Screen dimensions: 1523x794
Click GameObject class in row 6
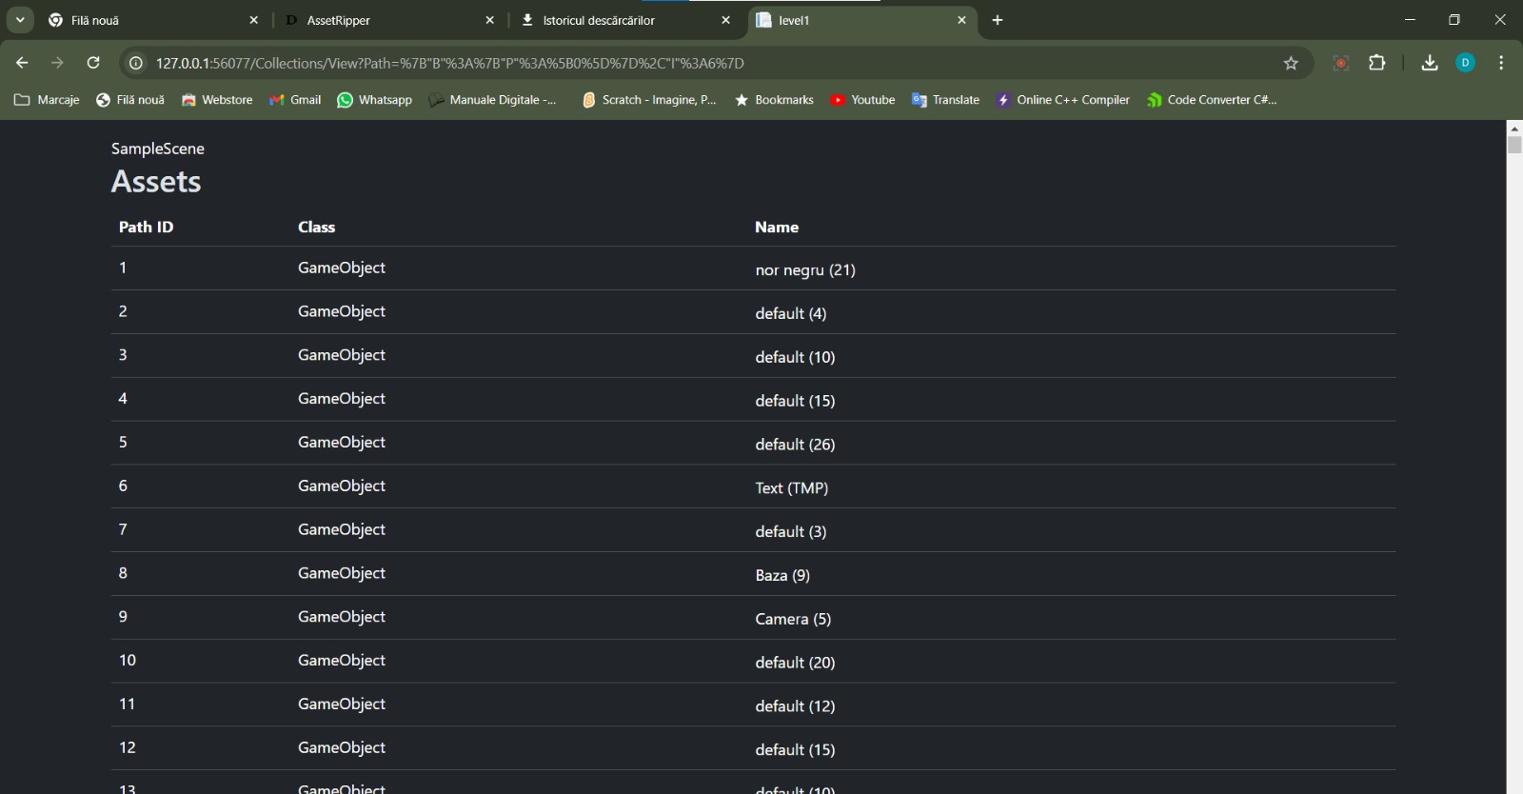coord(342,486)
